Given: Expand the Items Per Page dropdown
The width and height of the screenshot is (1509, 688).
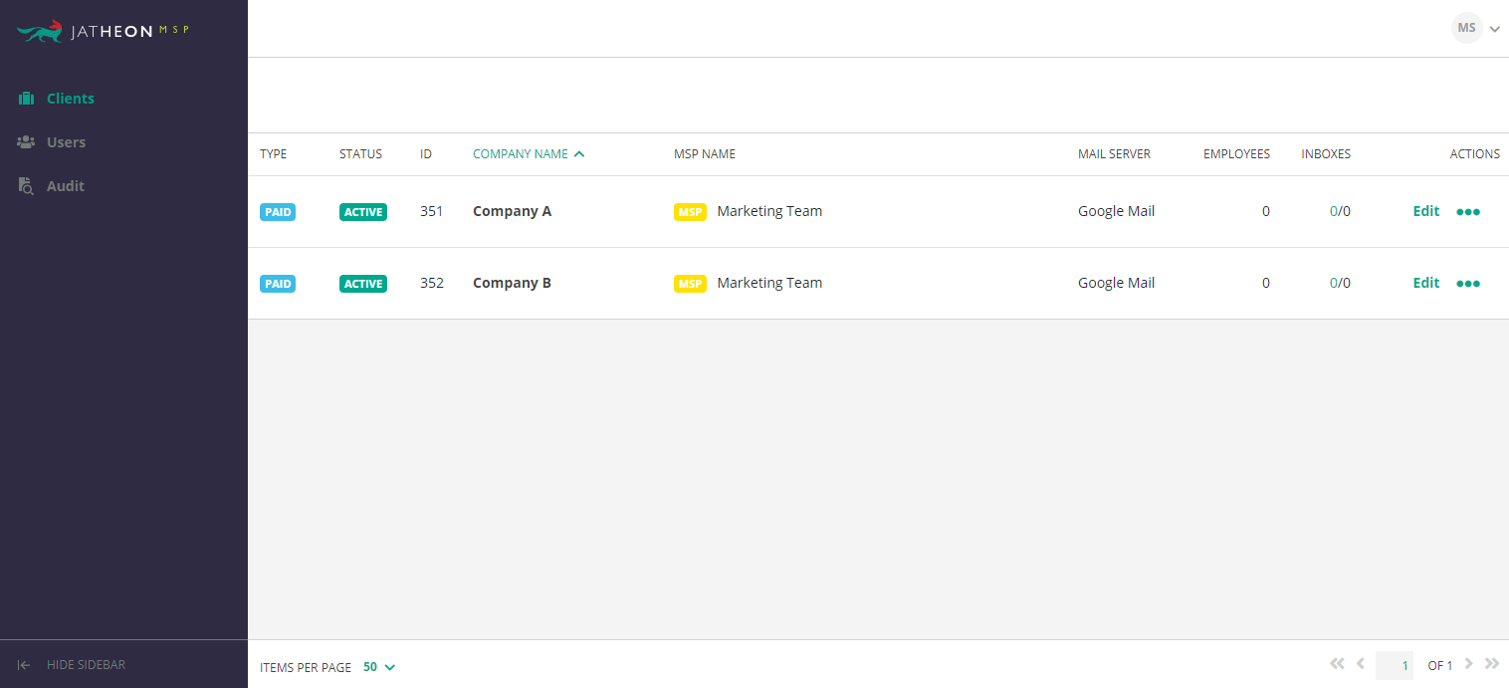Looking at the screenshot, I should pyautogui.click(x=379, y=667).
